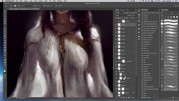Open the layer blend mode dropdown
179x101 pixels.
pyautogui.click(x=121, y=15)
